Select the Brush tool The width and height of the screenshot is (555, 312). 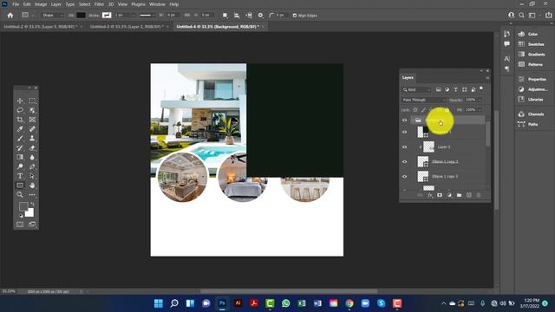pyautogui.click(x=20, y=139)
